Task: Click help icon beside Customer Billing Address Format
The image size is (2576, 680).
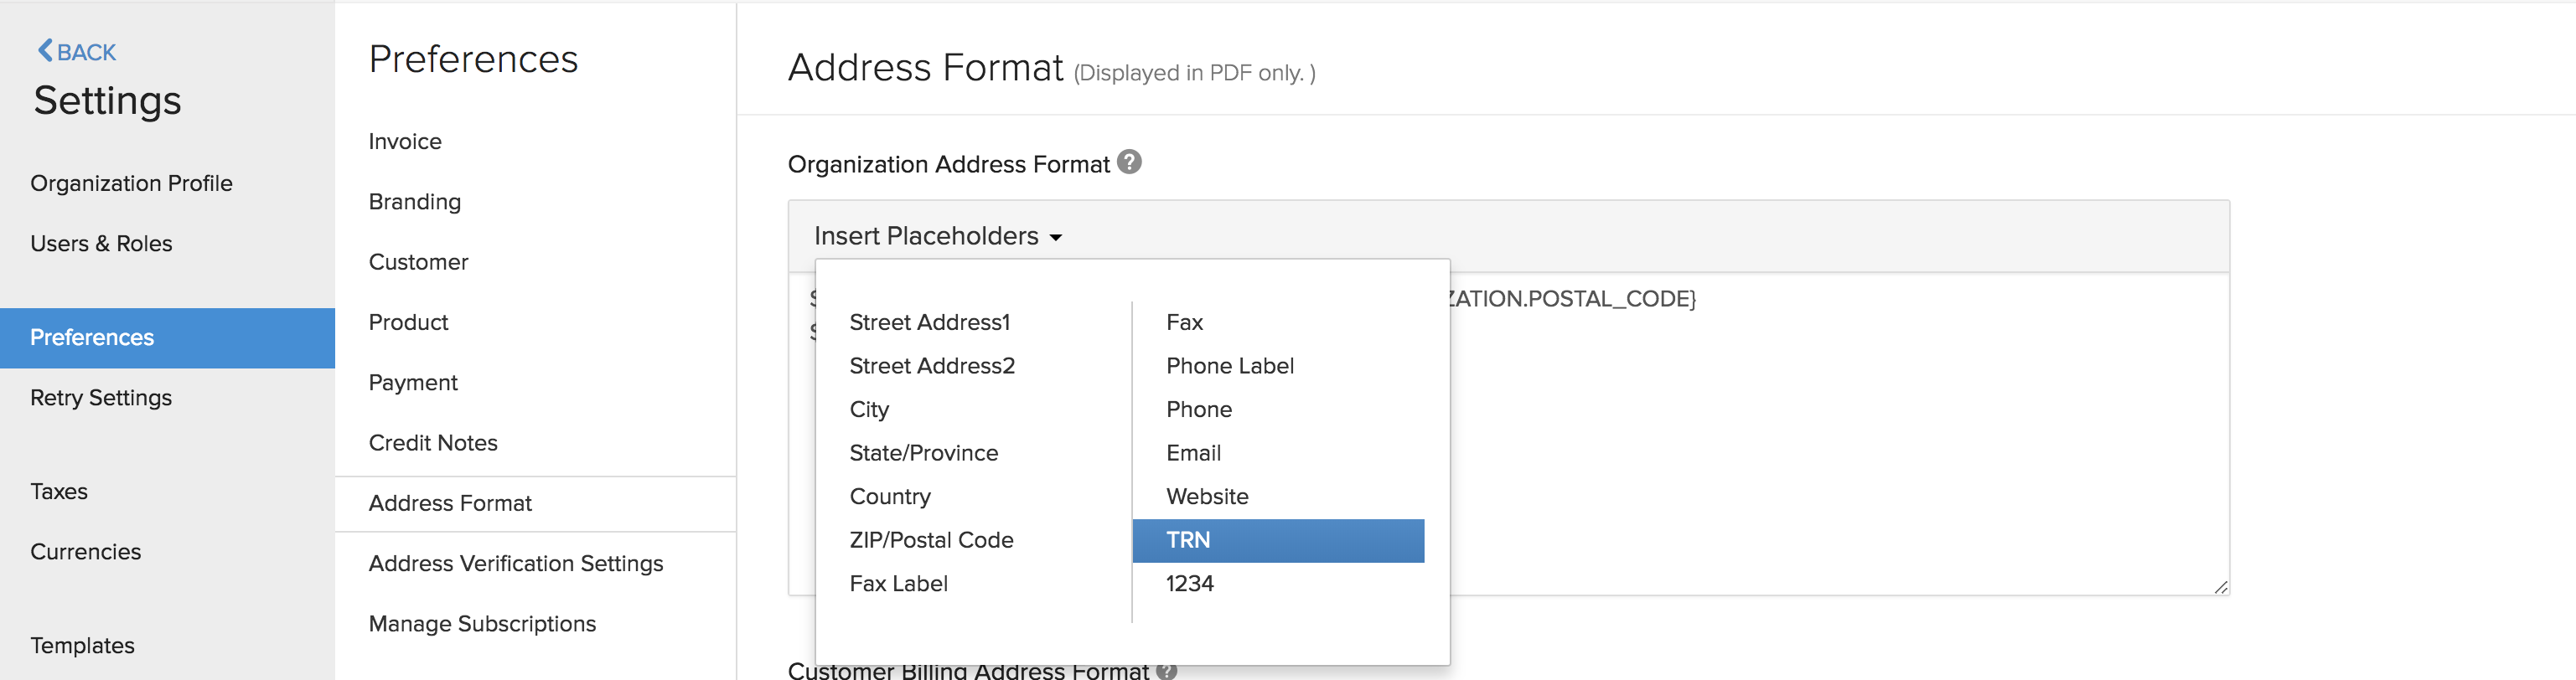Action: coord(1166,671)
